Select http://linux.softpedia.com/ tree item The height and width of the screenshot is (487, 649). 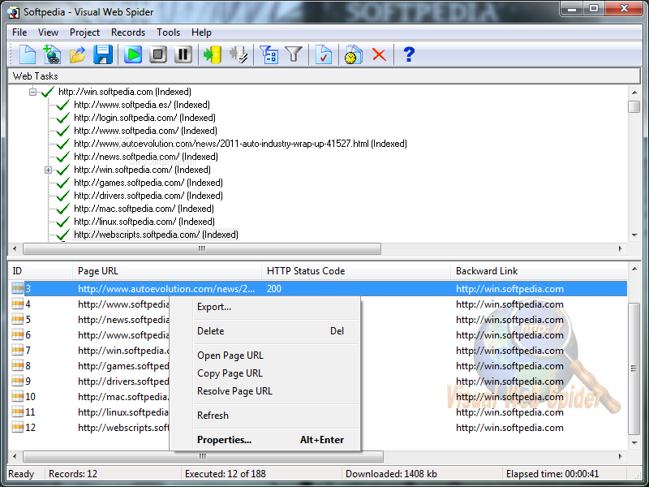144,222
